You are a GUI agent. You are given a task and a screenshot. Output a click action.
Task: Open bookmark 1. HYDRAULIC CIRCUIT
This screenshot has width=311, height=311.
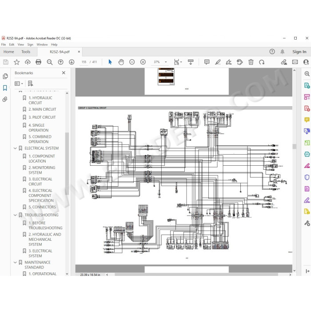coord(40,100)
